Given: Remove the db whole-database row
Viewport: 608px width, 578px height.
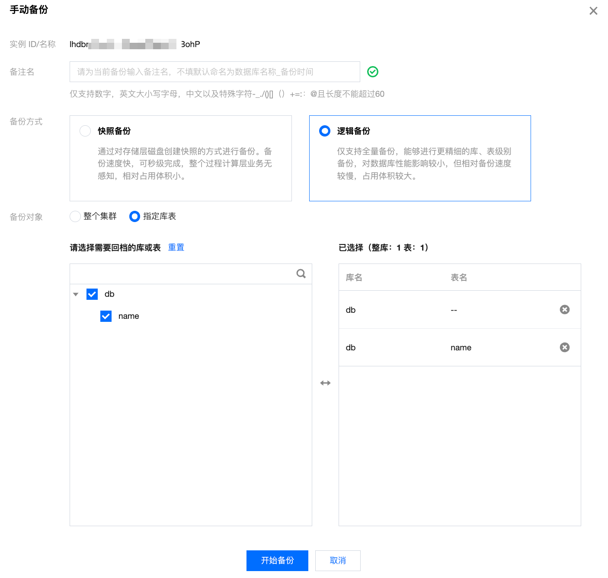Looking at the screenshot, I should (x=564, y=309).
